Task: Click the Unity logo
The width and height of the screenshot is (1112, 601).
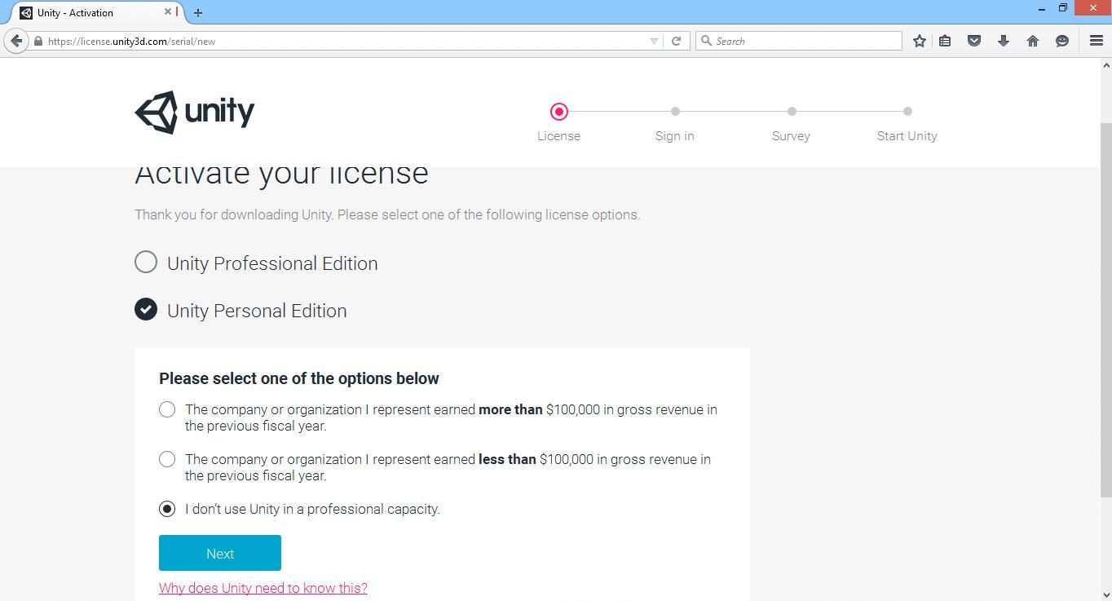Action: click(x=194, y=112)
